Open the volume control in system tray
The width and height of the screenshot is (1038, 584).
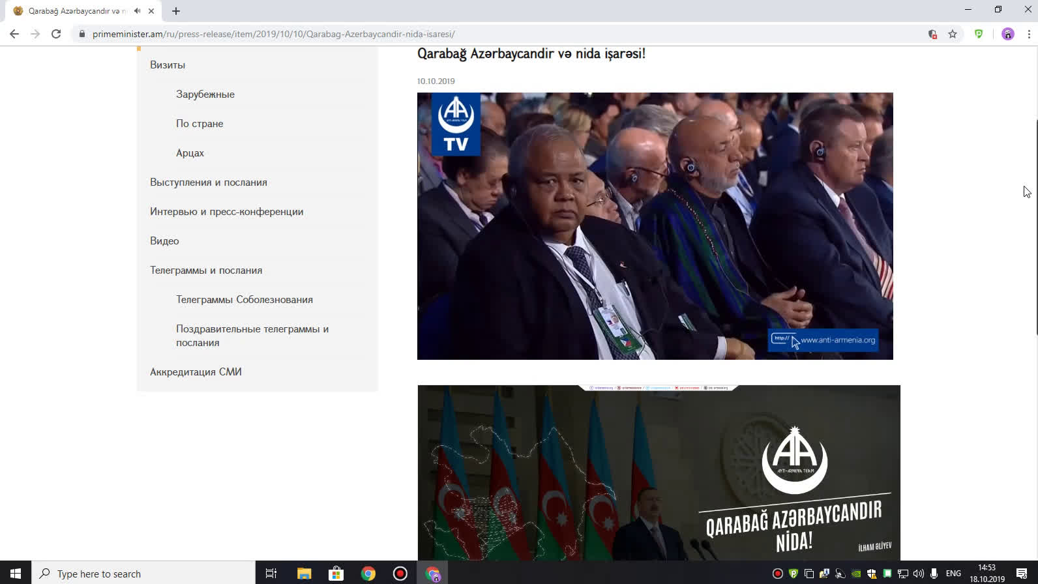[919, 574]
